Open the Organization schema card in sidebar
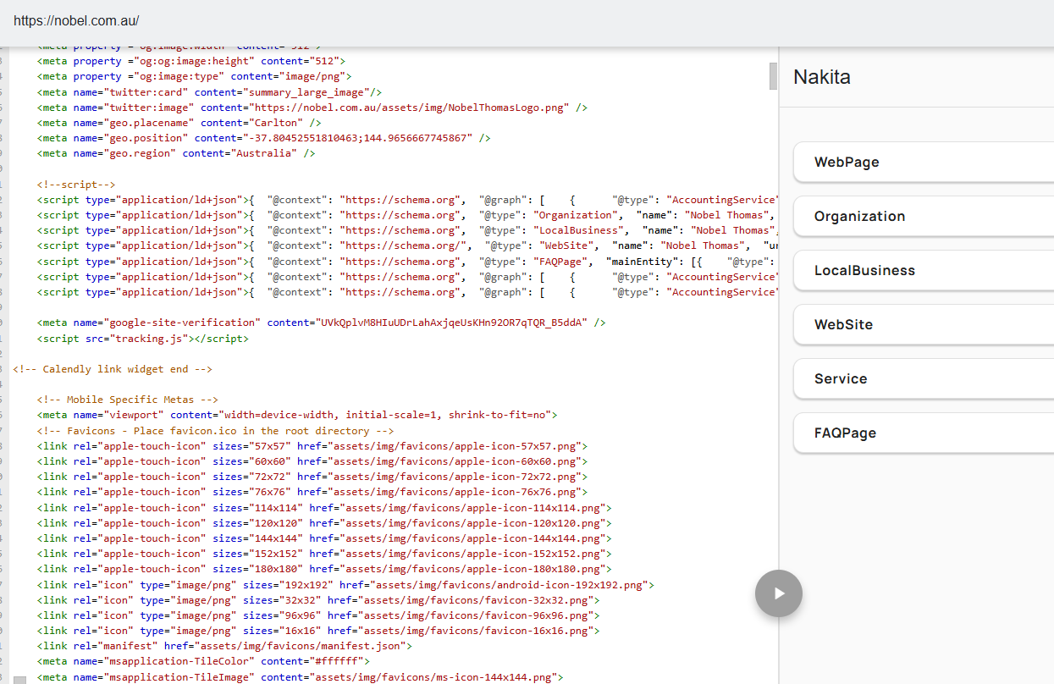The height and width of the screenshot is (684, 1054). [x=924, y=216]
